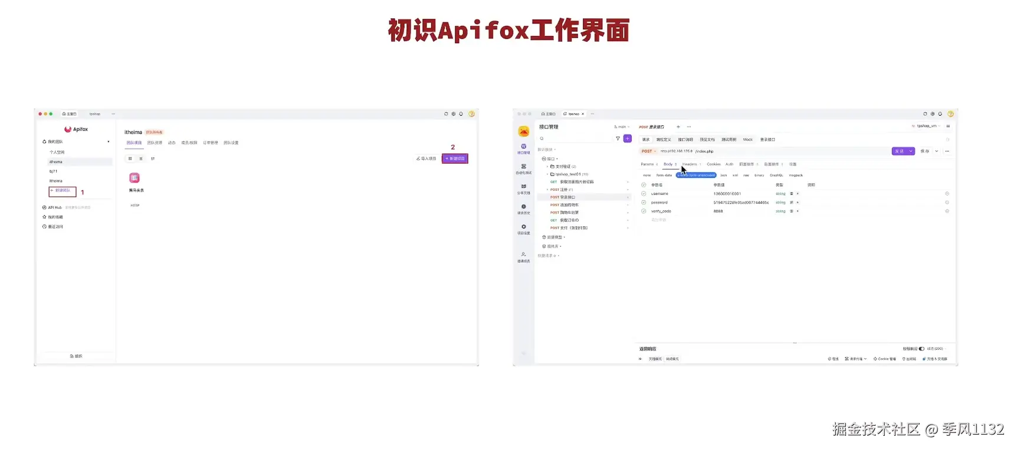1017x450 pixels.
Task: Select the json body type
Action: click(x=724, y=175)
